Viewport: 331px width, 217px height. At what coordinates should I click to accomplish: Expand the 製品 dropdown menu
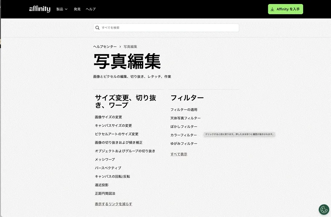tap(62, 9)
